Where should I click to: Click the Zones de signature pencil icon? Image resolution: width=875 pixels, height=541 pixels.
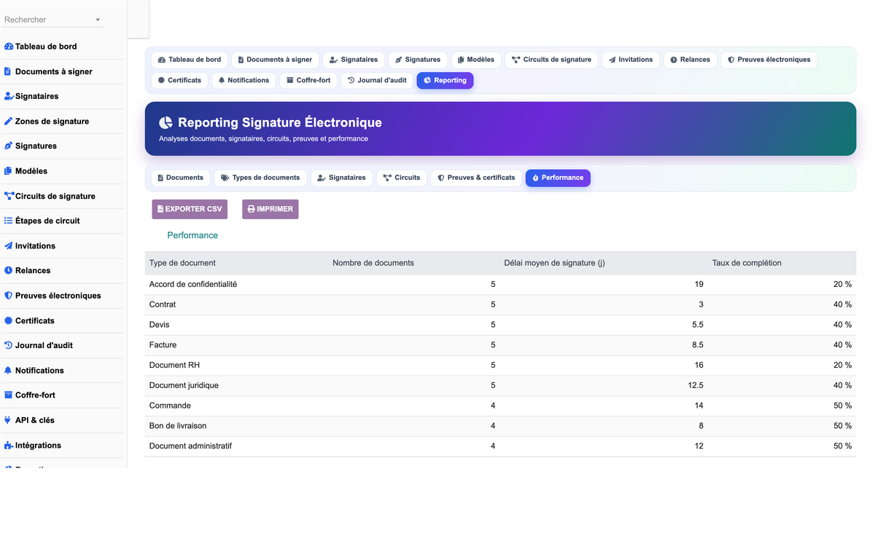[9, 122]
